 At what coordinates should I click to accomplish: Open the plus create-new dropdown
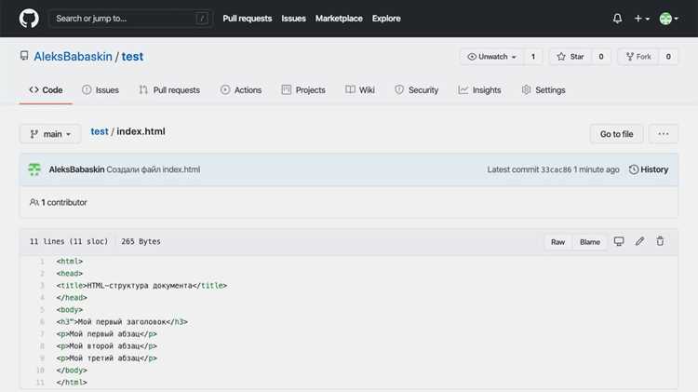tap(641, 19)
